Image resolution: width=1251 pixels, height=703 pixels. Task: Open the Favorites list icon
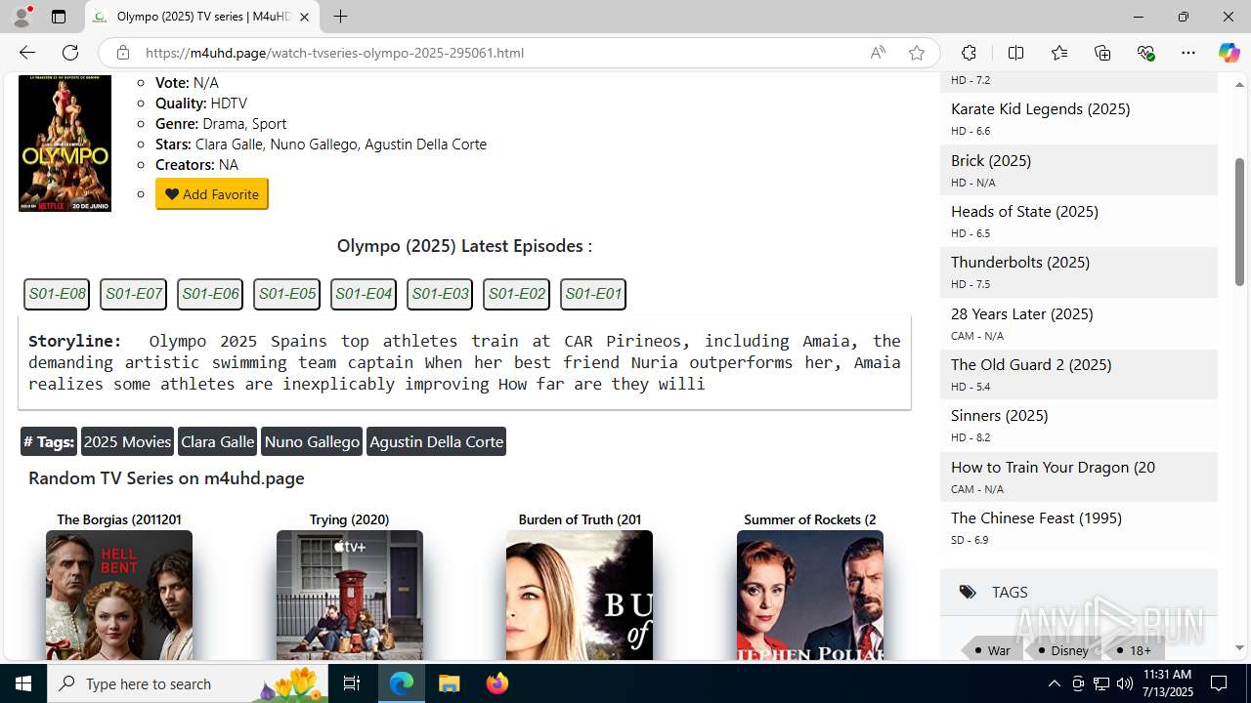[1059, 53]
